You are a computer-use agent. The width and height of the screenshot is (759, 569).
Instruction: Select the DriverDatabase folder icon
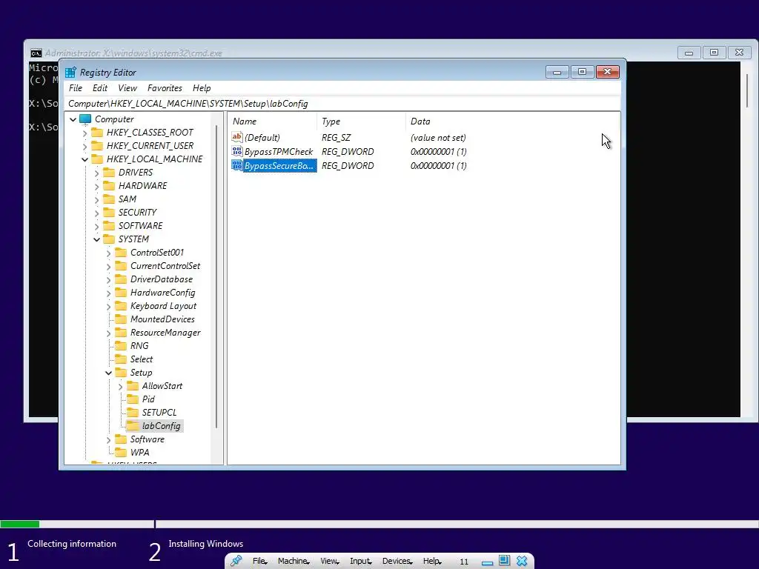[x=121, y=279]
